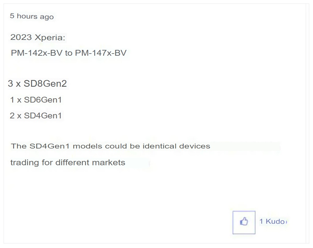
Task: Open the 1 Kudo count link
Action: click(x=273, y=221)
